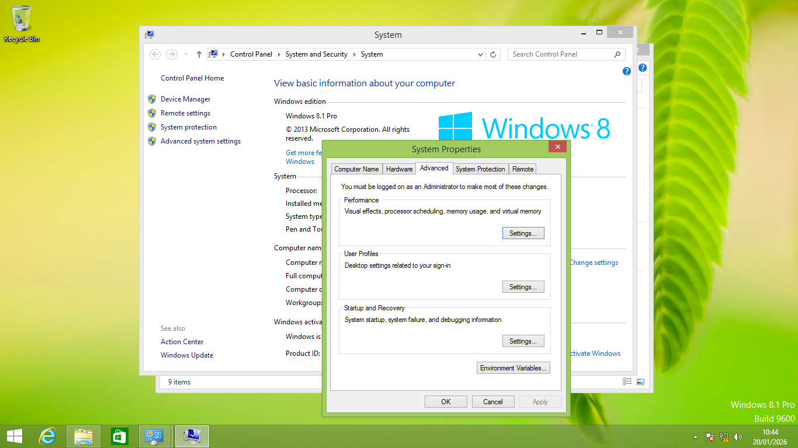This screenshot has width=798, height=448.
Task: Click the Search Control Panel field
Action: point(561,54)
